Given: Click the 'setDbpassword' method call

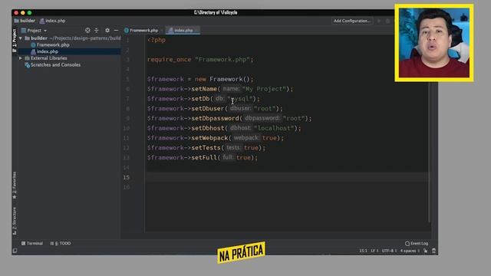Looking at the screenshot, I should [x=215, y=118].
